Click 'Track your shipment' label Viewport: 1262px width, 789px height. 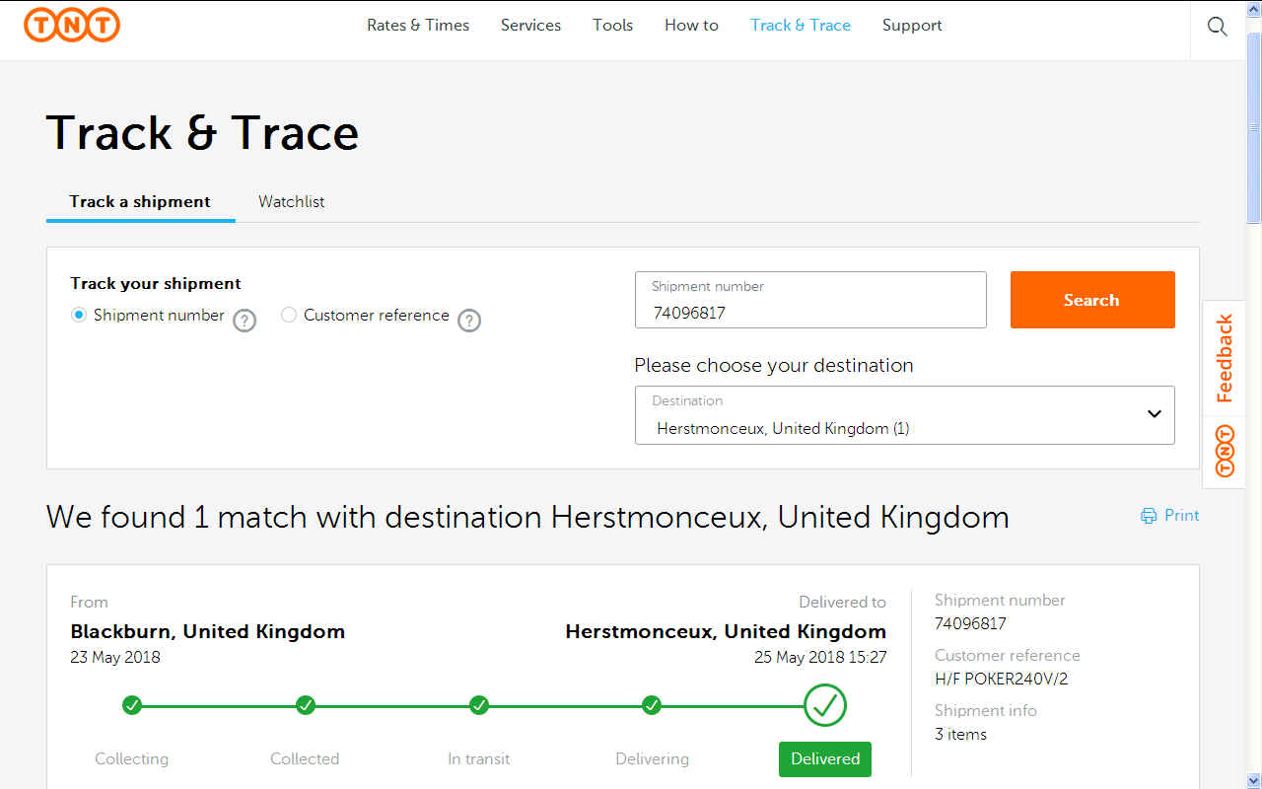coord(156,284)
